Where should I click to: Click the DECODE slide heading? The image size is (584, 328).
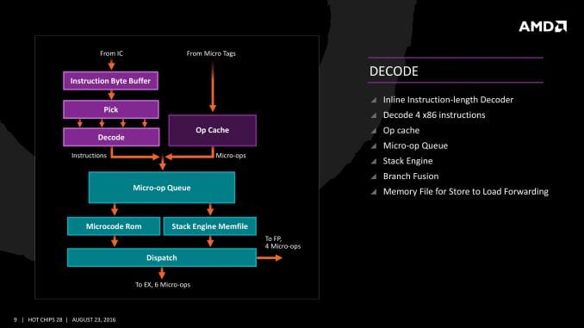(x=394, y=71)
